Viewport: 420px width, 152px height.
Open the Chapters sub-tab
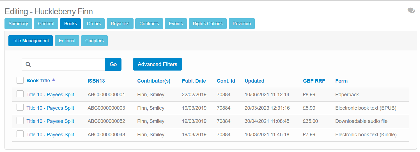click(x=94, y=41)
